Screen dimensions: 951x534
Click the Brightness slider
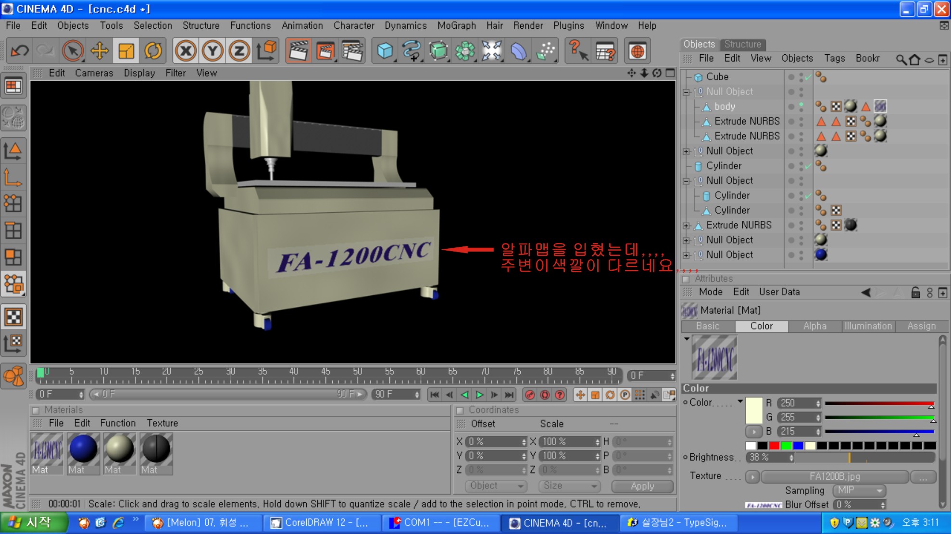point(866,458)
